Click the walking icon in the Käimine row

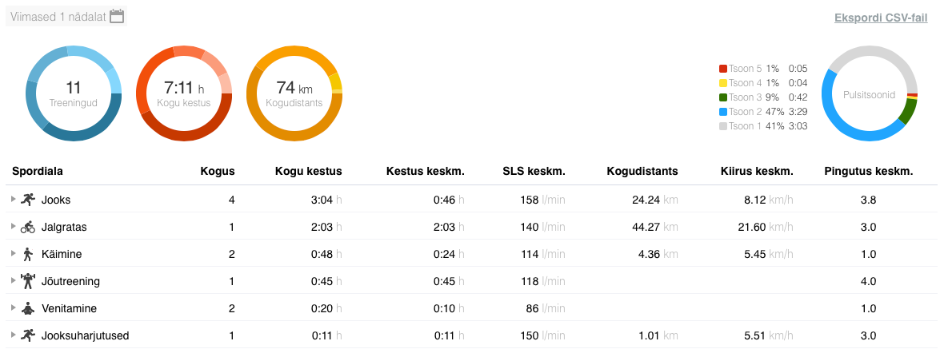pos(28,254)
